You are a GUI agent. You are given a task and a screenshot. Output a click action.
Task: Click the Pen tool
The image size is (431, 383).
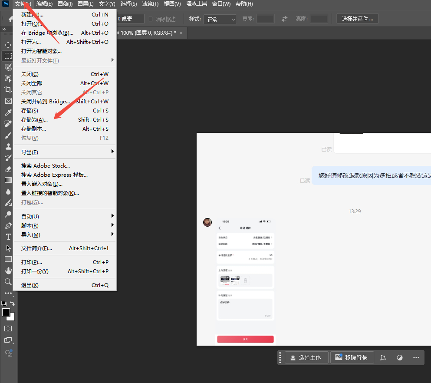(x=8, y=225)
